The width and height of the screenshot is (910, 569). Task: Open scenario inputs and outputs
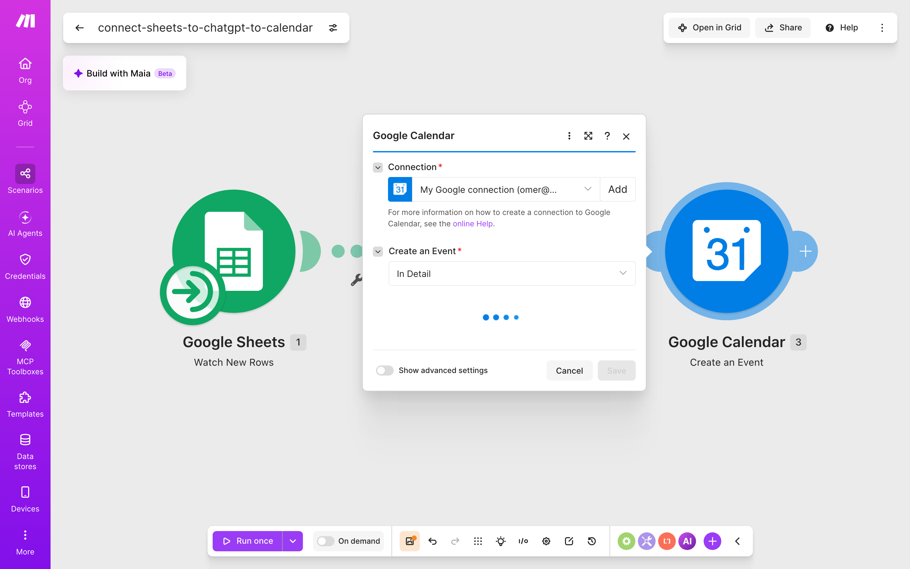point(523,541)
